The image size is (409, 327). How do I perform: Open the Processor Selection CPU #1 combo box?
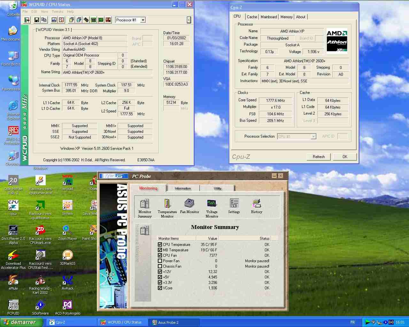[x=297, y=136]
